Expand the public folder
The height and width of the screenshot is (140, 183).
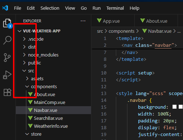(53, 63)
